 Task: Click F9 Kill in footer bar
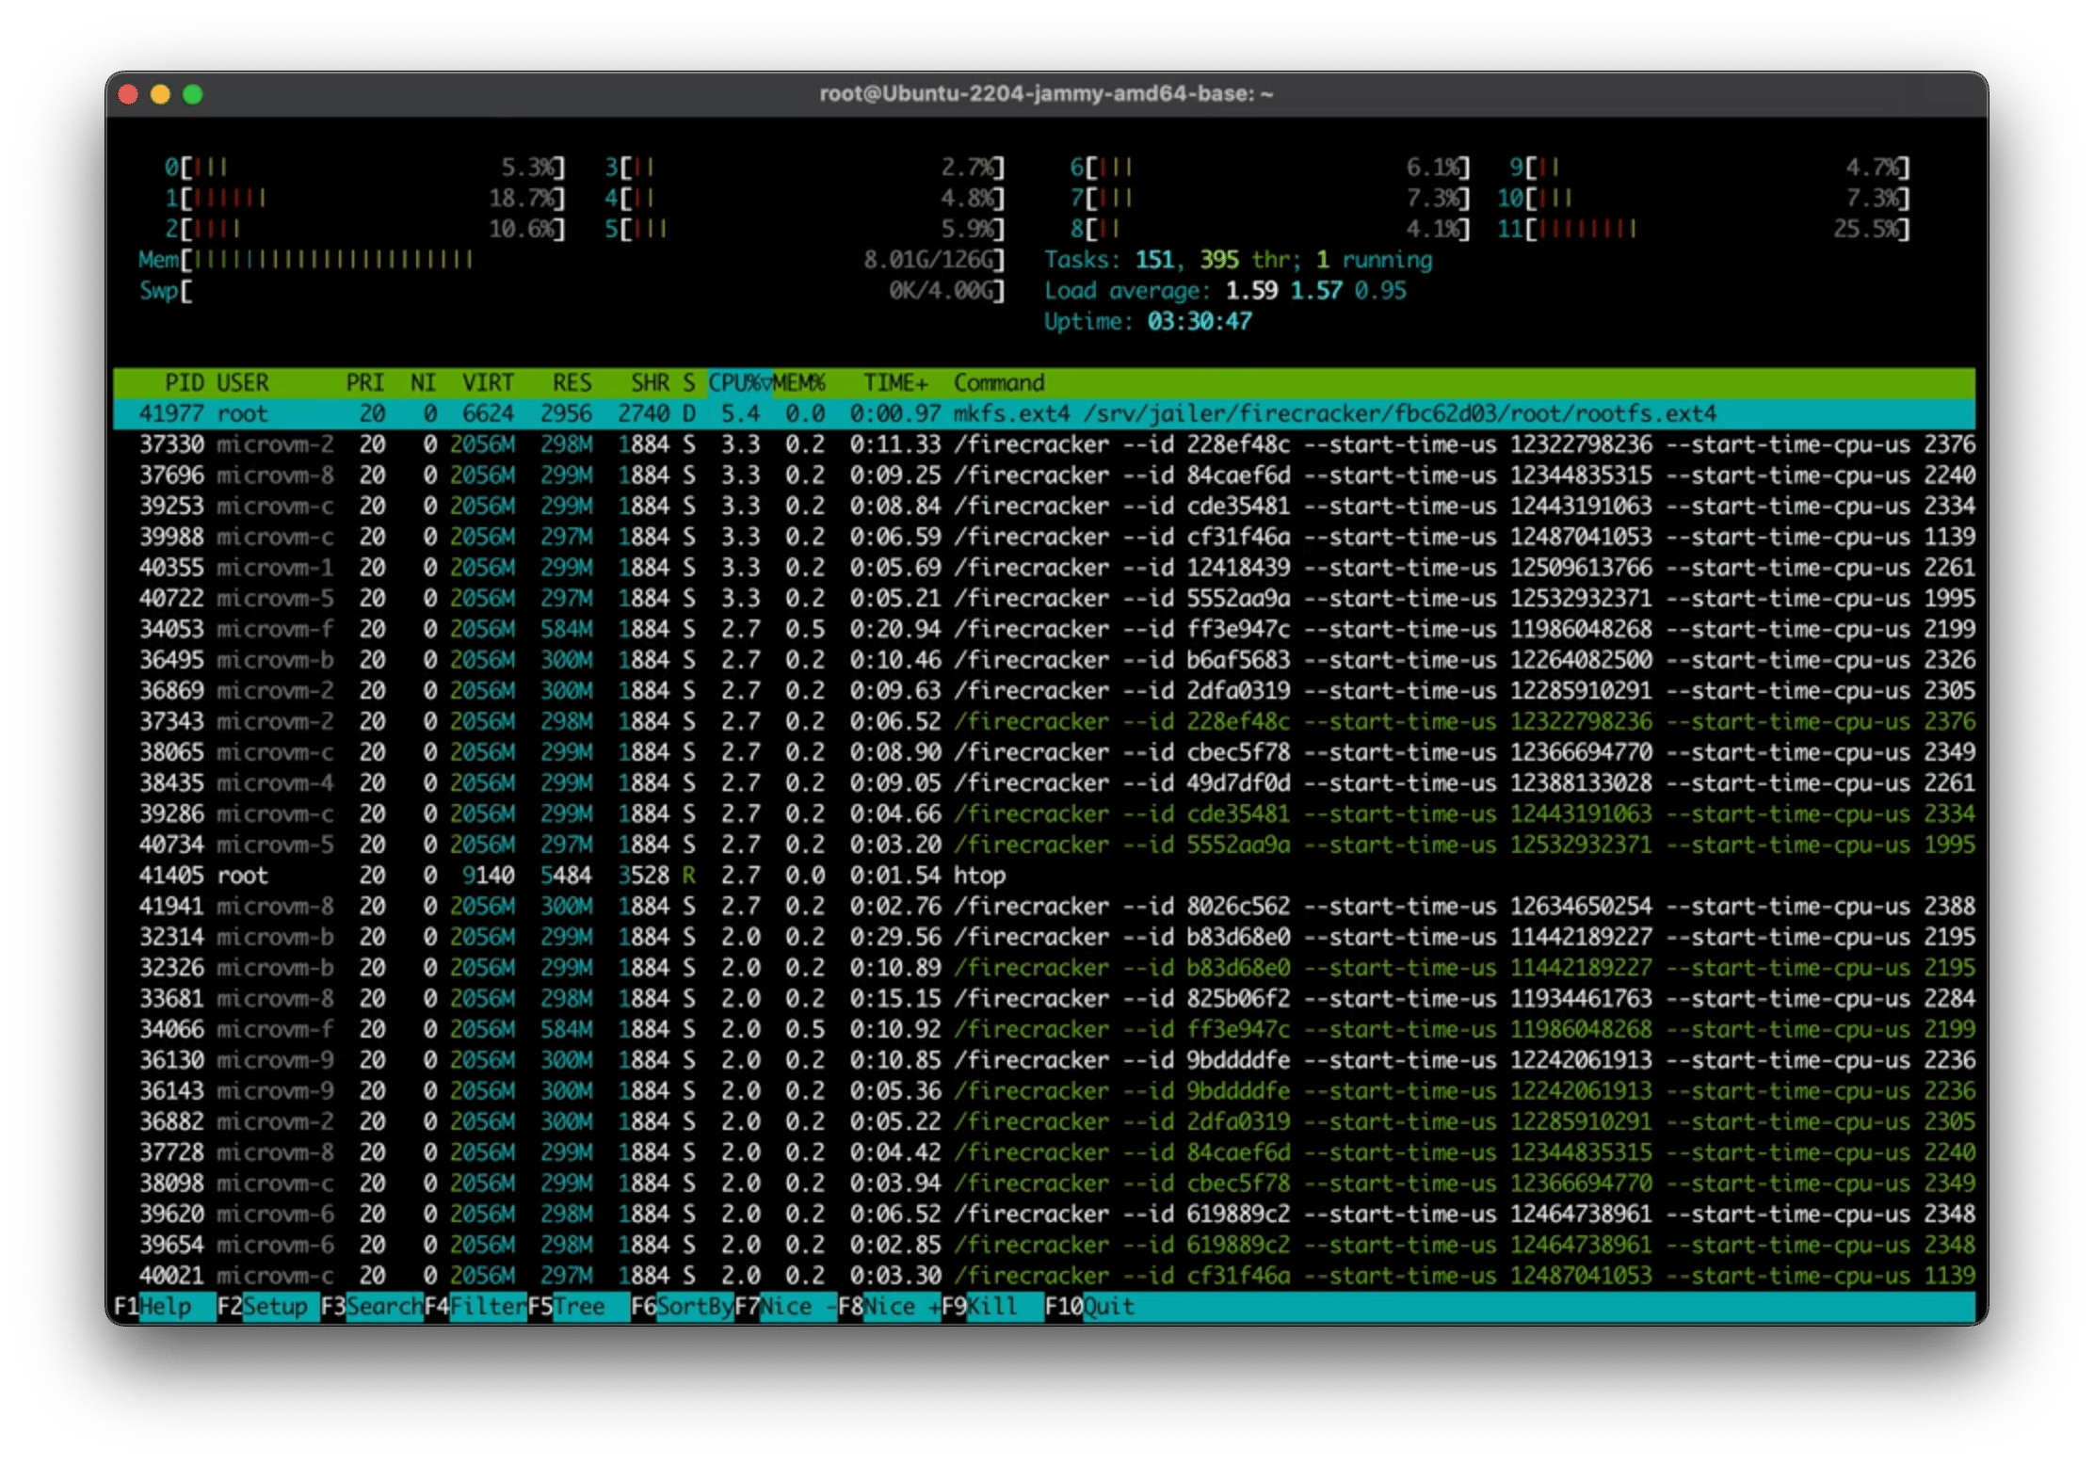point(991,1307)
